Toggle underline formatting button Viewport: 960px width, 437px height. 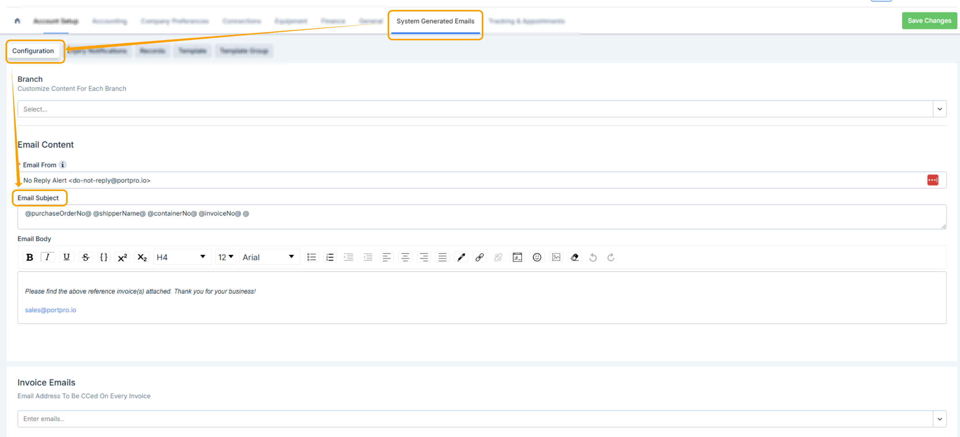pyautogui.click(x=66, y=257)
